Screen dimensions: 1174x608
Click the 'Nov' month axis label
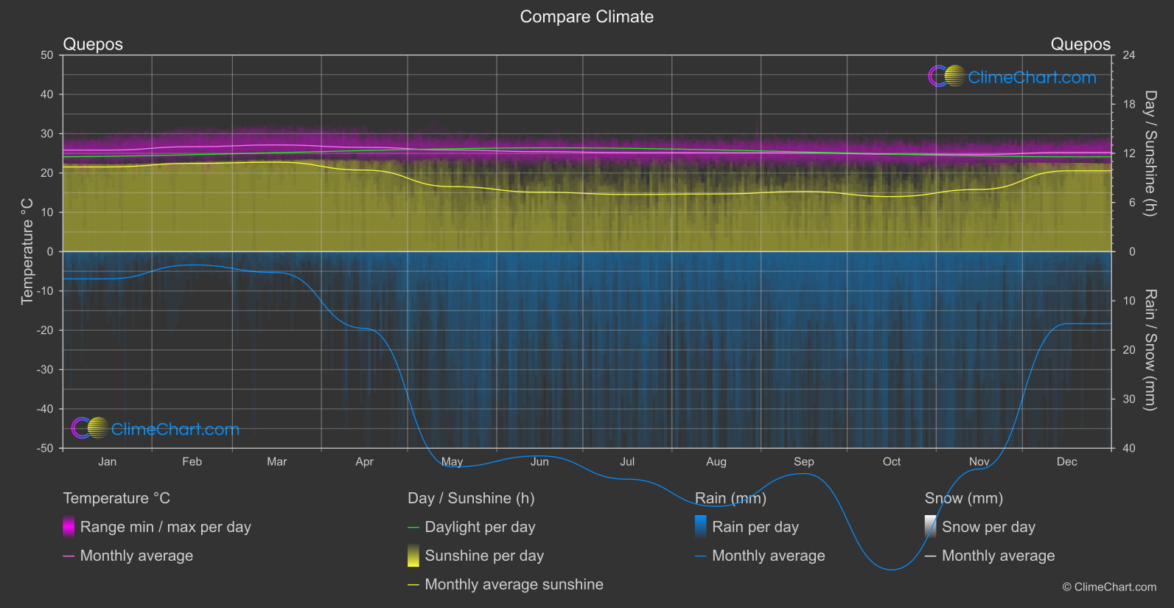click(x=979, y=461)
